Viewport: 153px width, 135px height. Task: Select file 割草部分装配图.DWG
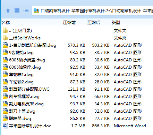[x=29, y=89]
